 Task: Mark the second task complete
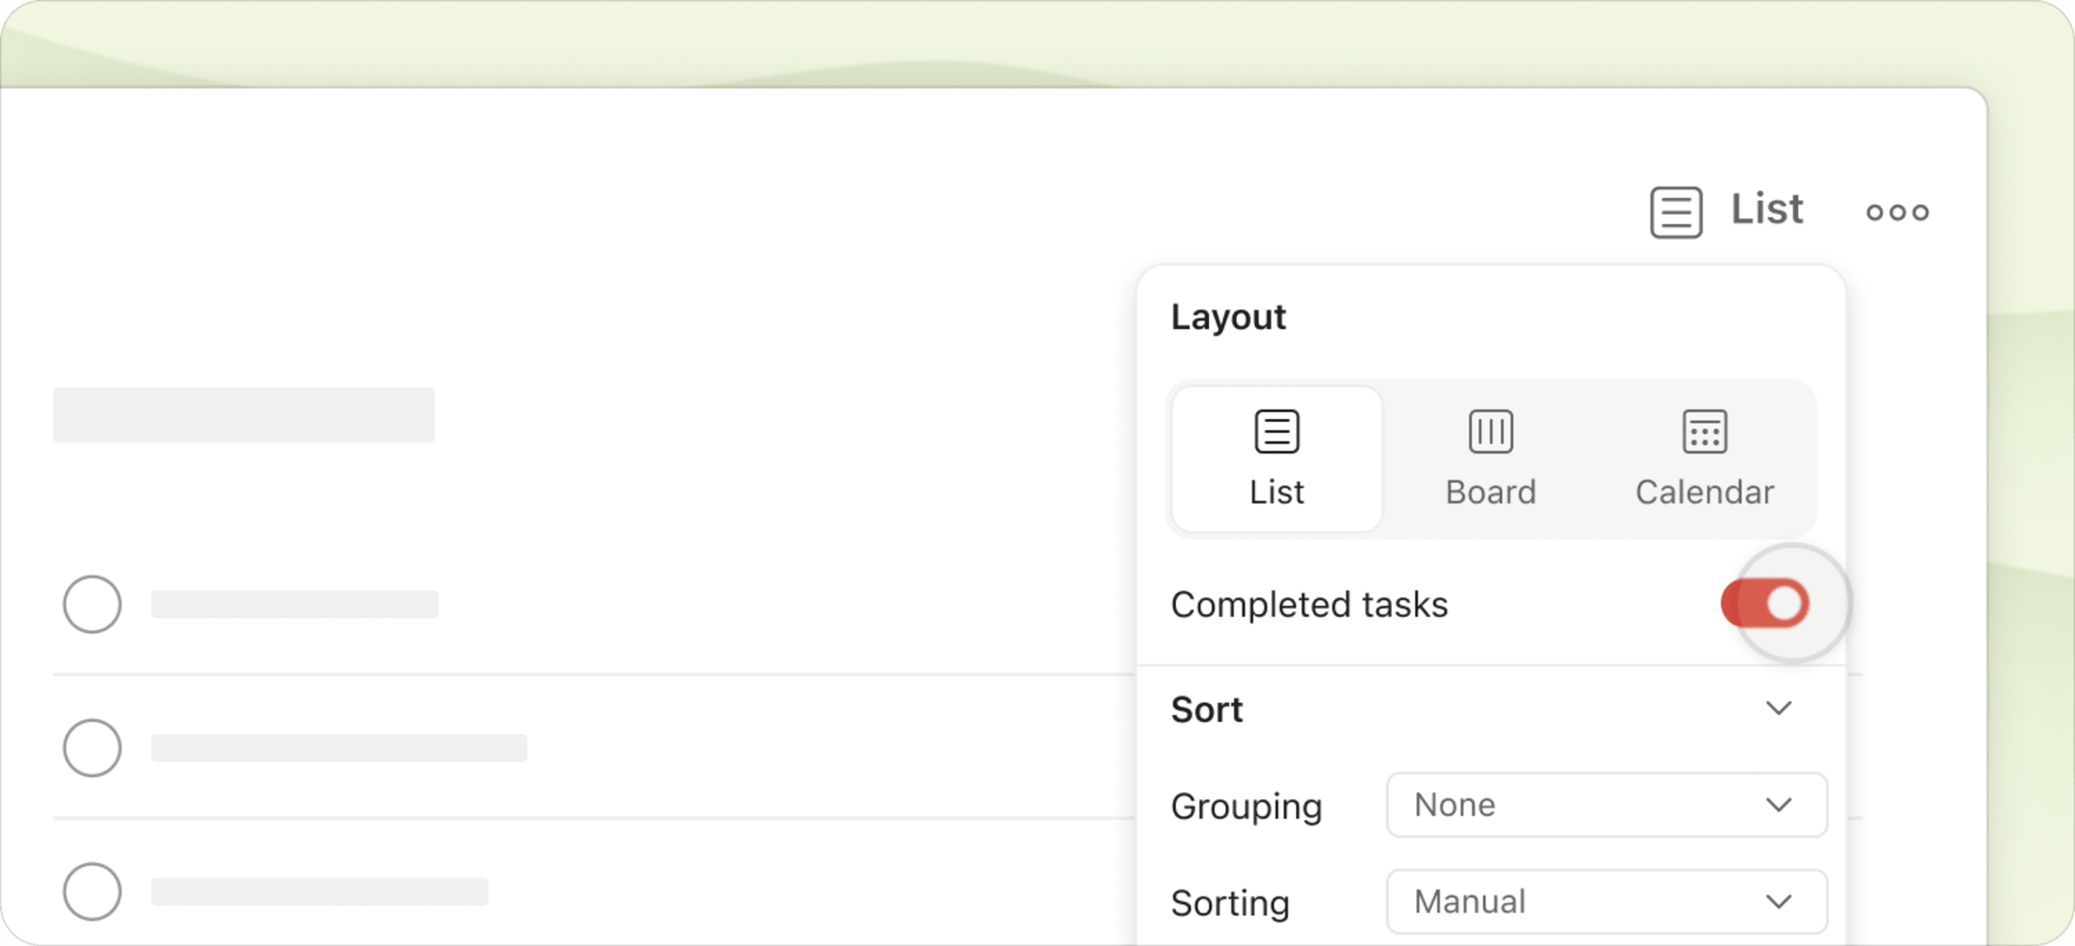pos(92,747)
